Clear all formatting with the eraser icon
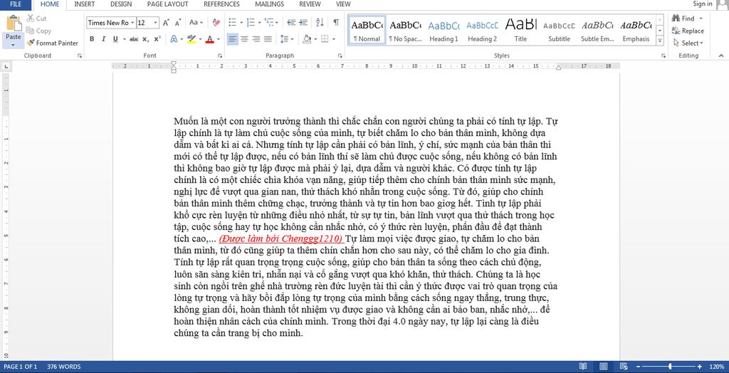729x373 pixels. (x=216, y=22)
